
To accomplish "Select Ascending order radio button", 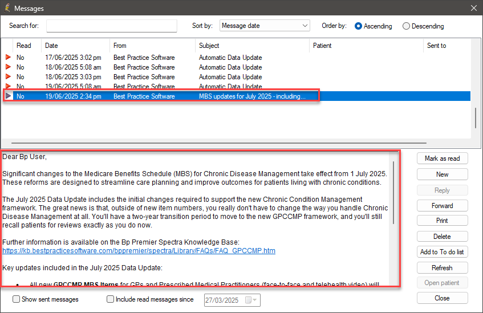I will [x=358, y=26].
